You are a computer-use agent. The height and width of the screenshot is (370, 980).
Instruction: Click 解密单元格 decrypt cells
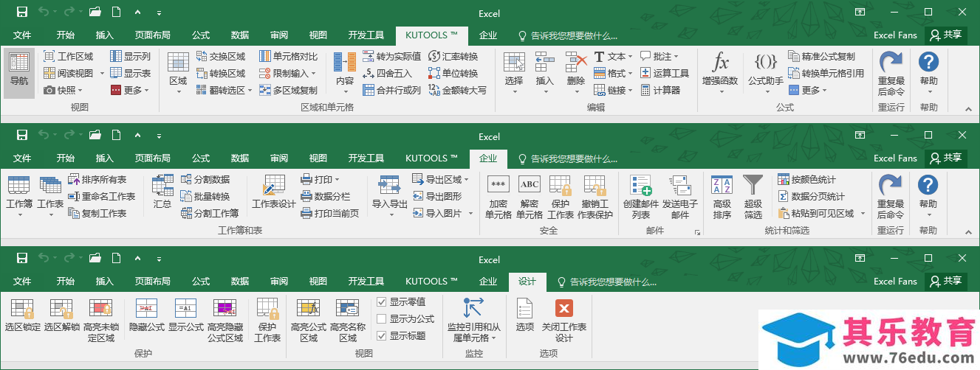[530, 198]
